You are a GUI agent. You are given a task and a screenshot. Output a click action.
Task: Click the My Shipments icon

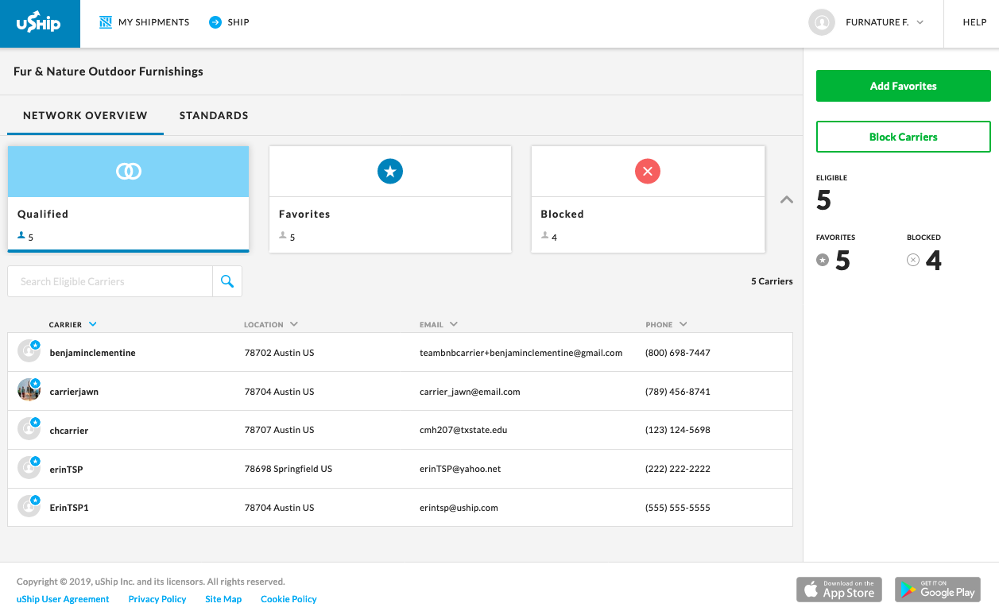(106, 22)
